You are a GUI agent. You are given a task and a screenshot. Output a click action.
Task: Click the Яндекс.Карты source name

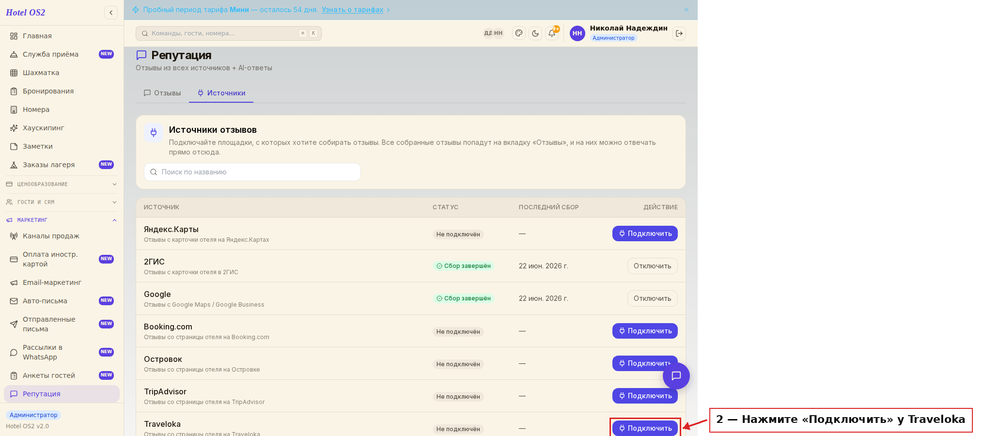(171, 229)
